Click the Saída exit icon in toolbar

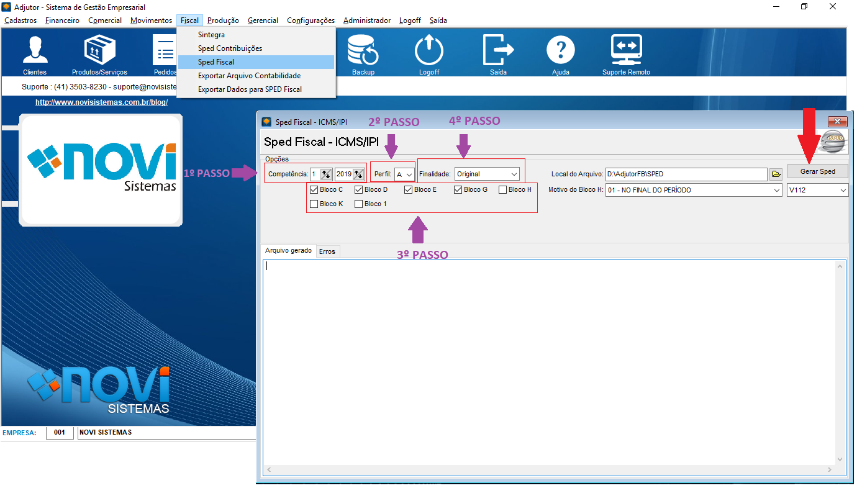498,55
